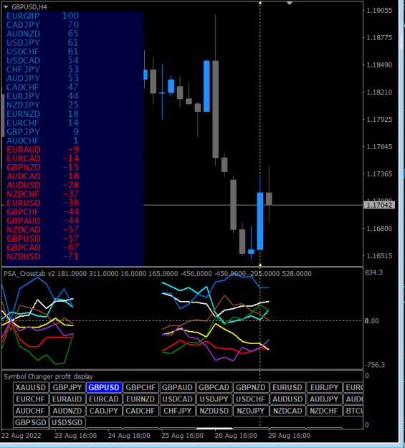Click the 1.19055 price axis label
The image size is (405, 448).
(x=379, y=10)
